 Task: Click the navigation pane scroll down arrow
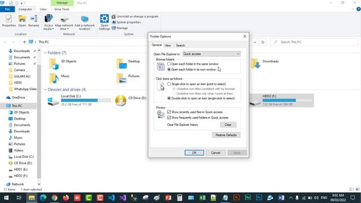[x=39, y=184]
